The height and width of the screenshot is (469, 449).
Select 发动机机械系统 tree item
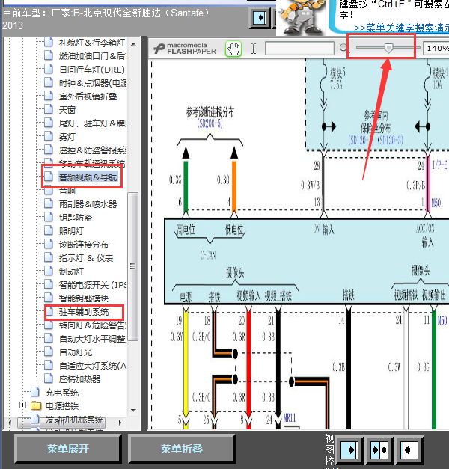tap(74, 420)
